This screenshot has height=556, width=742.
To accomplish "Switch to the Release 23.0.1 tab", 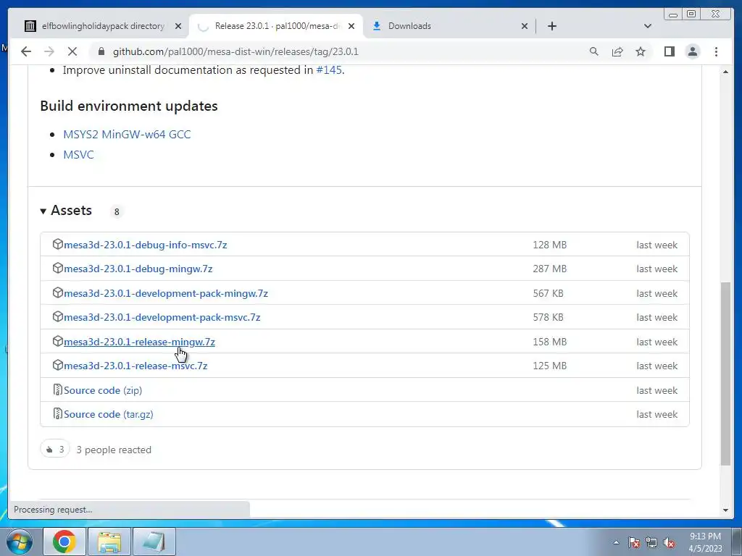I will coord(278,26).
